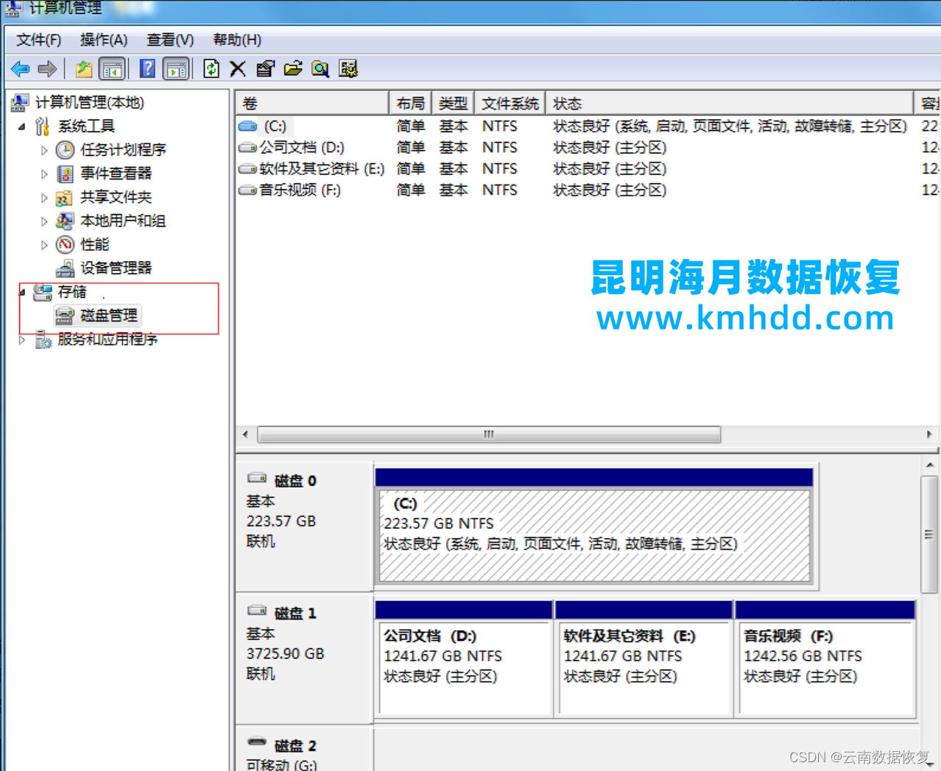This screenshot has width=941, height=771.
Task: Expand the 事件查看器 node
Action: [44, 174]
